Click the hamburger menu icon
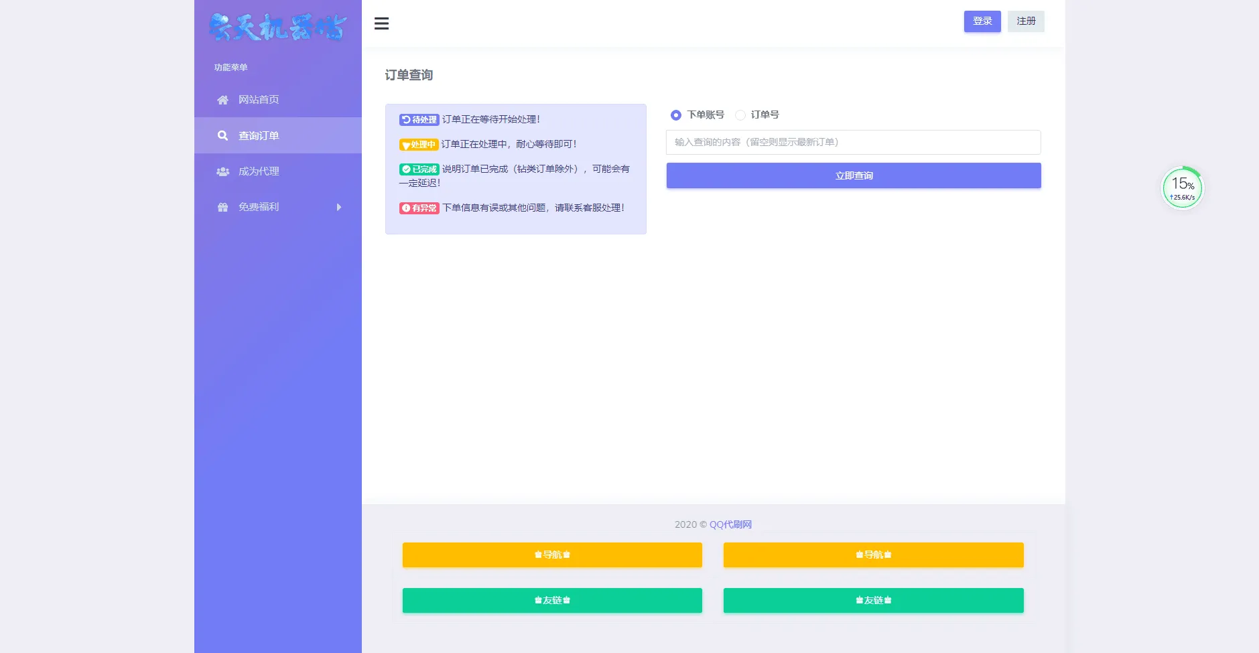 pos(381,23)
